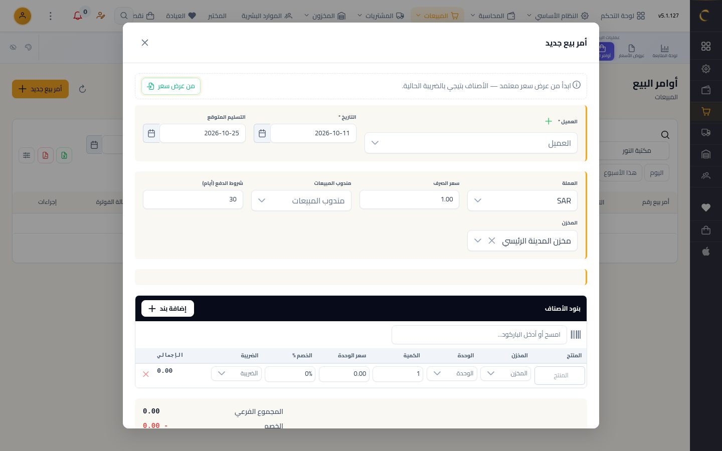Open the SAR currency dropdown
The height and width of the screenshot is (451, 722).
(x=522, y=200)
